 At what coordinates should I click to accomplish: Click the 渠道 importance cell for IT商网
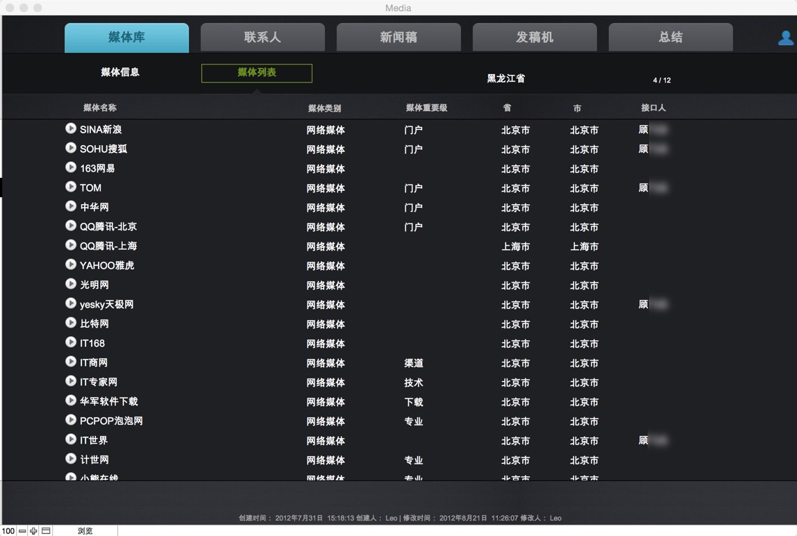[x=414, y=363]
